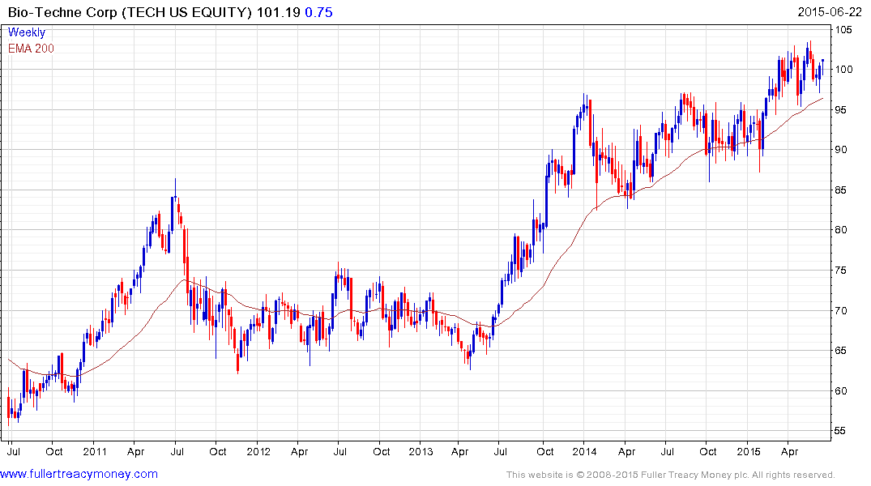Click the 2014 year axis label

pyautogui.click(x=584, y=451)
